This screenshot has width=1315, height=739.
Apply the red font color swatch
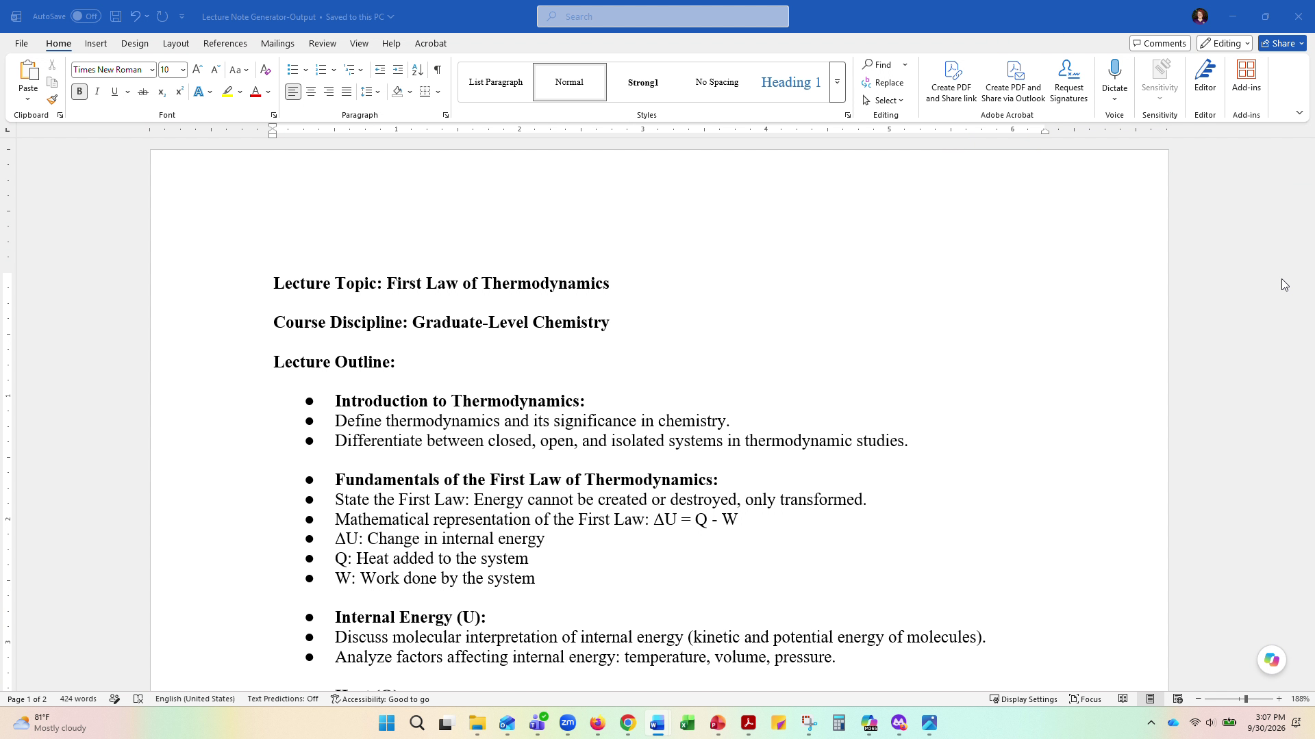tap(255, 92)
